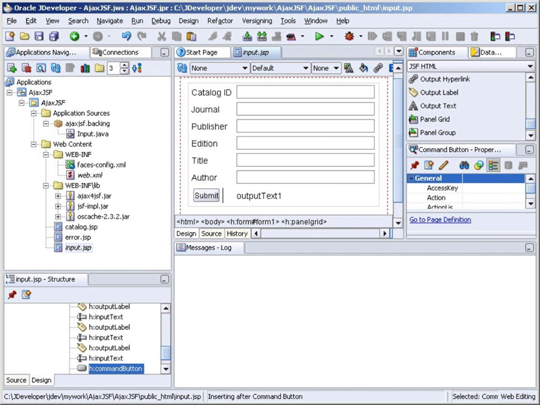Viewport: 540px width, 405px height.
Task: Click the navigator level spinner up arrow
Action: pyautogui.click(x=125, y=65)
